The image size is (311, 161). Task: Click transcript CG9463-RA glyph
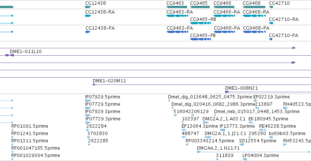point(177,16)
